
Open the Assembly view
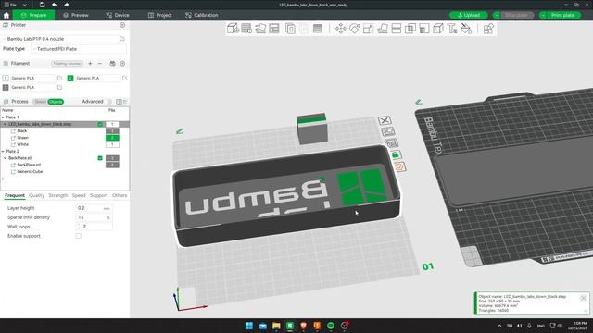coord(488,29)
